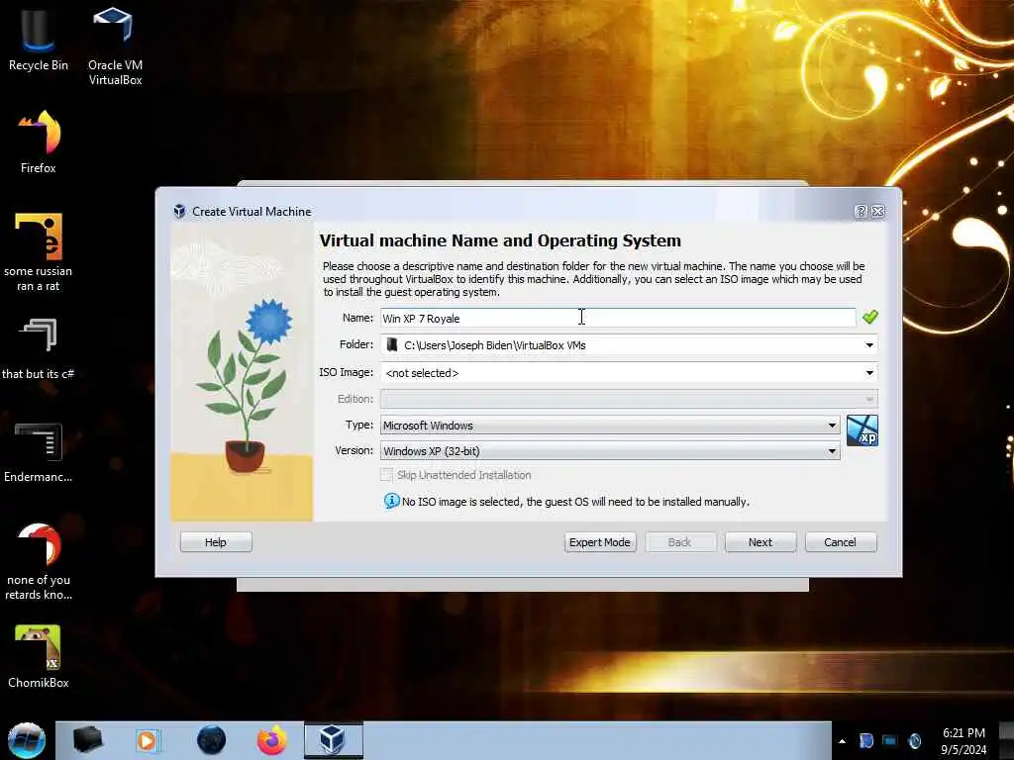Expand the Folder dropdown arrow

(869, 345)
